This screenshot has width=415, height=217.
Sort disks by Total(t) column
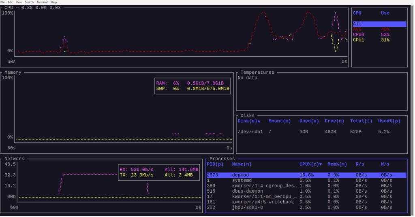click(361, 121)
